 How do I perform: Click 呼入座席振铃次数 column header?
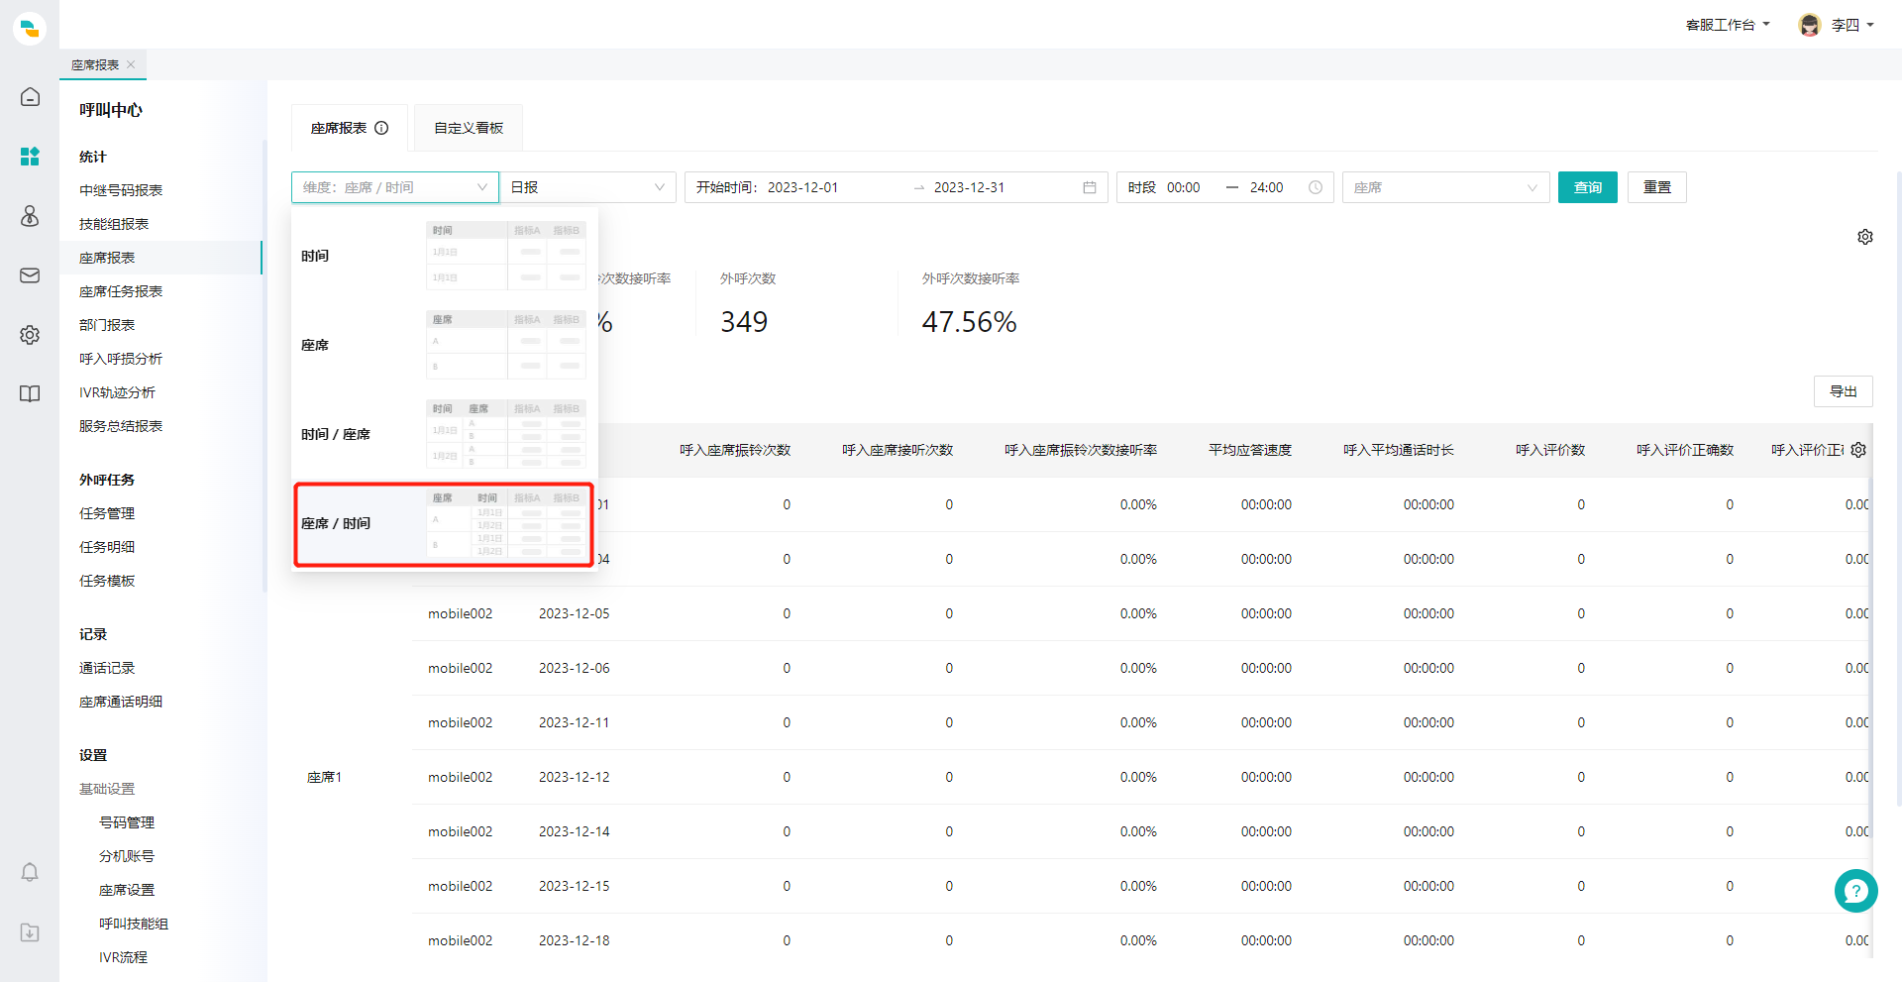tap(735, 450)
